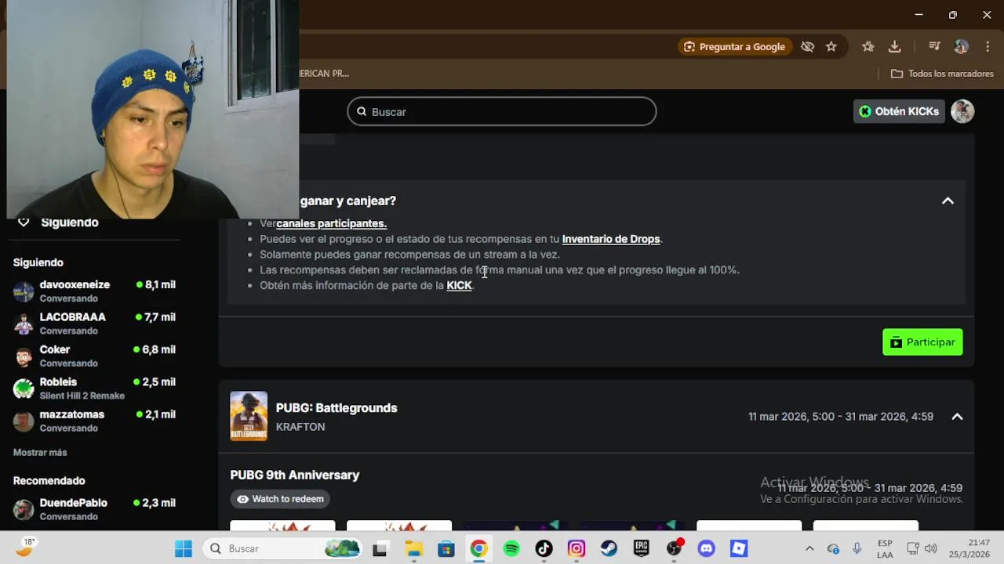Click Chrome icon on taskbar
The width and height of the screenshot is (1004, 564).
(478, 548)
